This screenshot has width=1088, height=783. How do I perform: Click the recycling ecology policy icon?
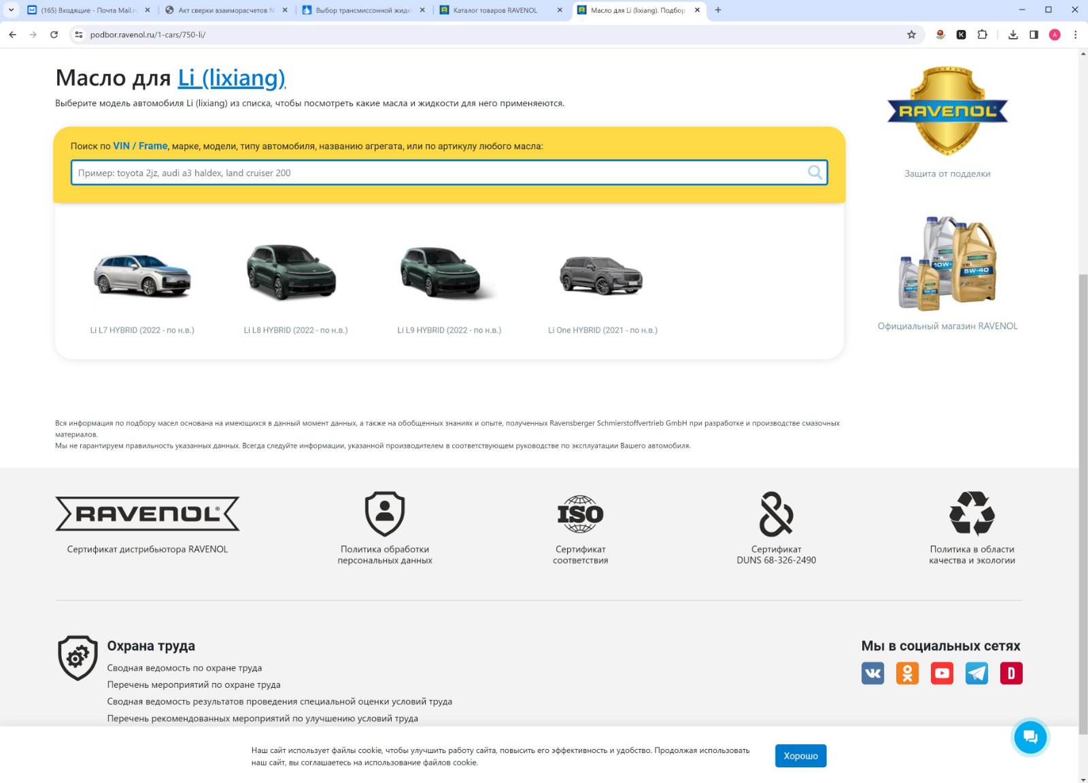pyautogui.click(x=972, y=514)
